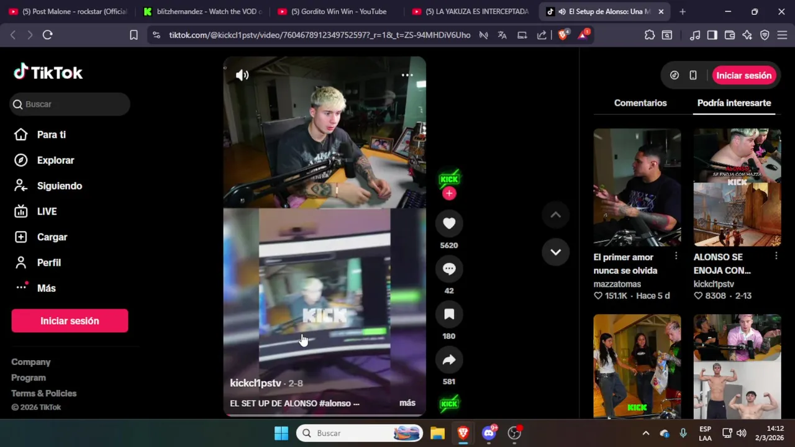Viewport: 795px width, 447px height.
Task: Open the Brave Shields icon
Action: point(563,35)
